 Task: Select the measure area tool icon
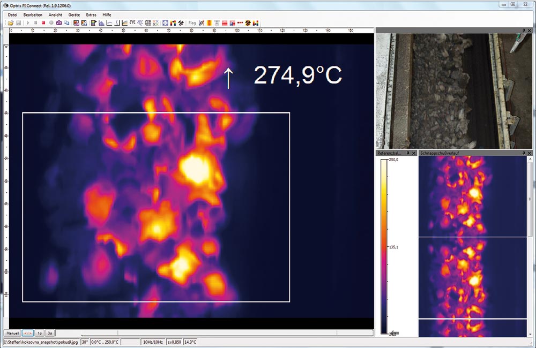165,22
